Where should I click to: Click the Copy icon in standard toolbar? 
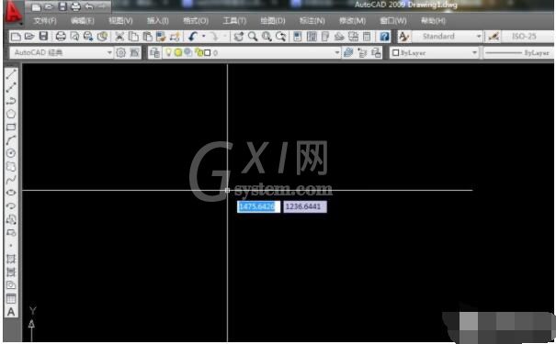click(133, 37)
